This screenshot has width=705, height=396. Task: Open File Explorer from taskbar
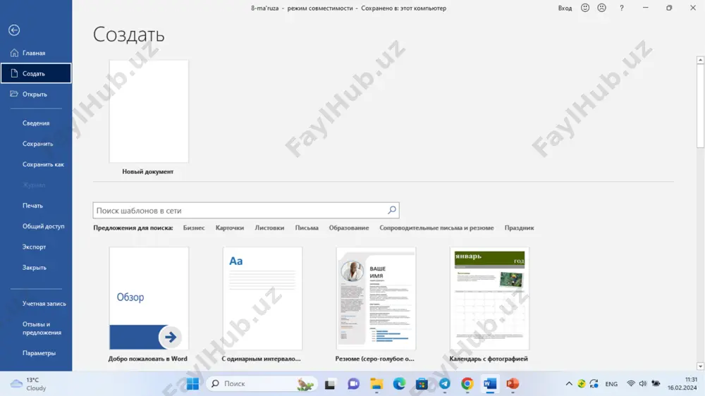click(376, 384)
